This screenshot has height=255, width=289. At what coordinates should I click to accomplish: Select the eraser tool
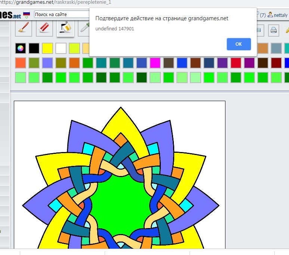click(44, 28)
